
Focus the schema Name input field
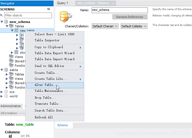pos(120,10)
